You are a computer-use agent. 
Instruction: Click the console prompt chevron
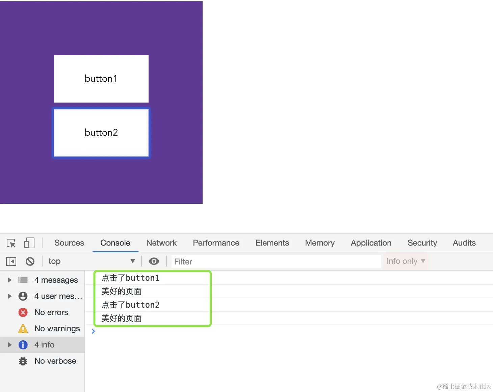click(x=93, y=331)
